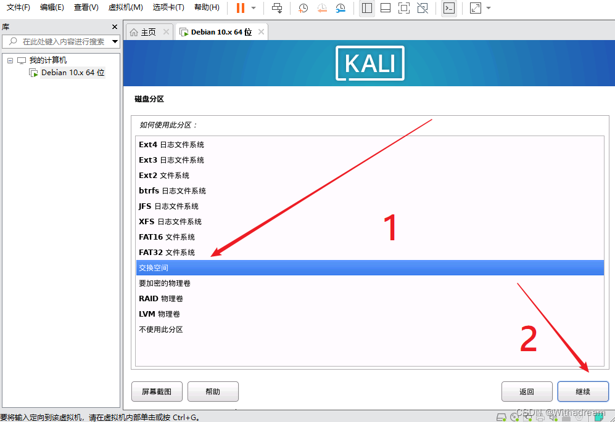Close the 库 library panel
Image resolution: width=615 pixels, height=422 pixels.
tap(115, 26)
